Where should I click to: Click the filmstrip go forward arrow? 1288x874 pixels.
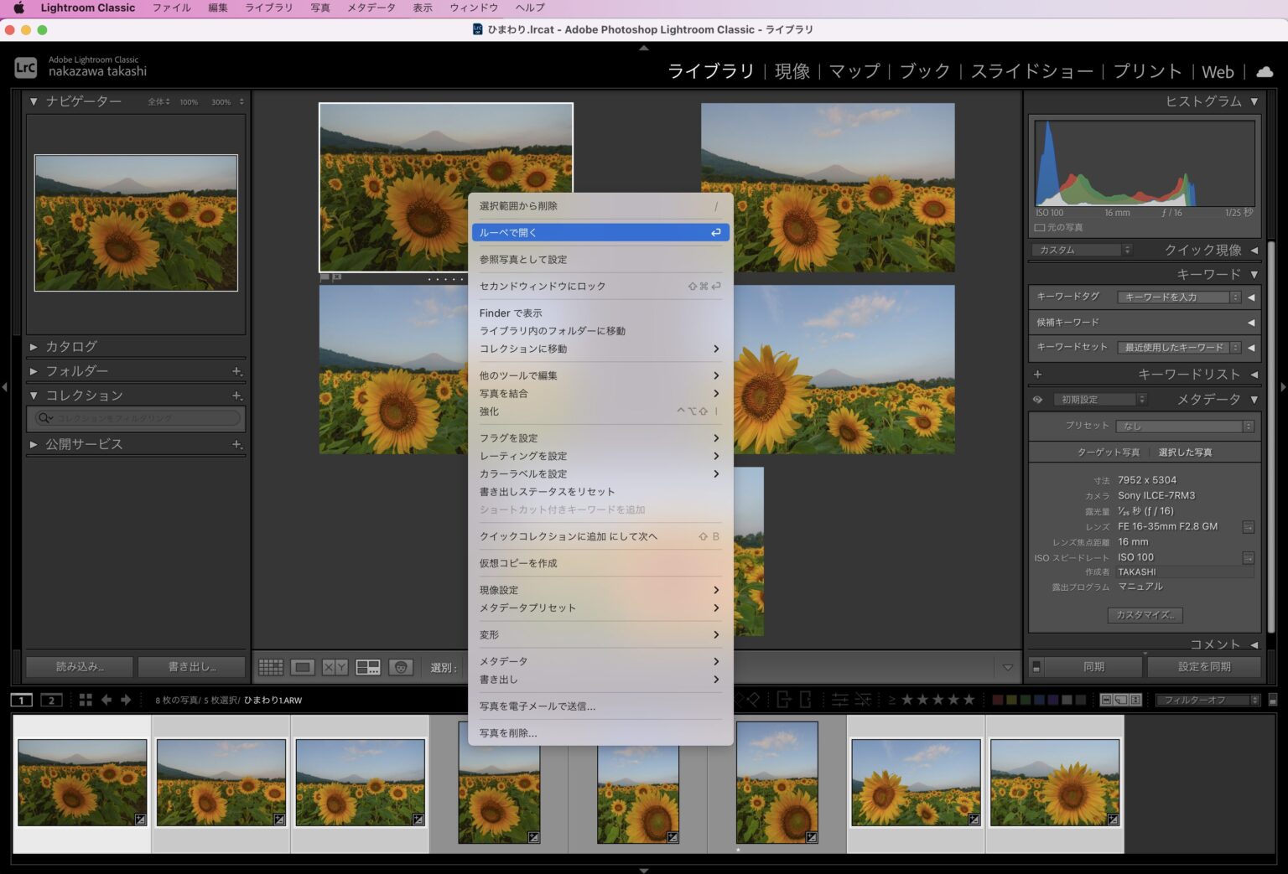point(126,700)
